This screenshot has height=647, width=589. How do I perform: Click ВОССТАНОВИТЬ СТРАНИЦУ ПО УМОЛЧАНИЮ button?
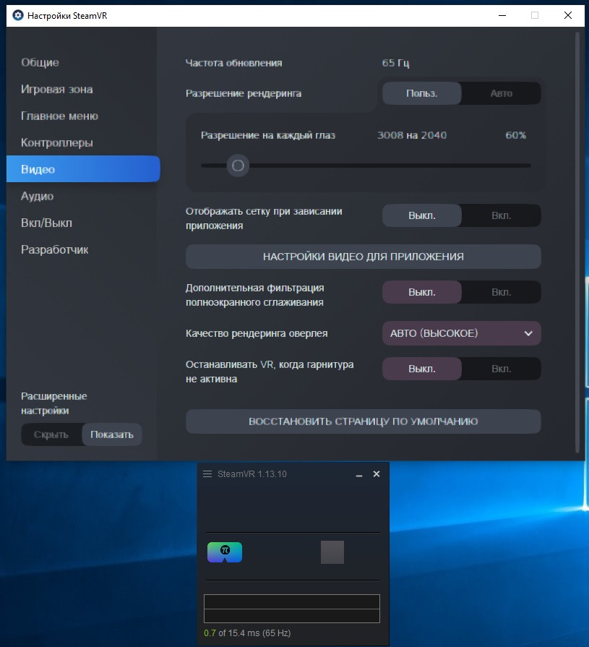pyautogui.click(x=363, y=421)
